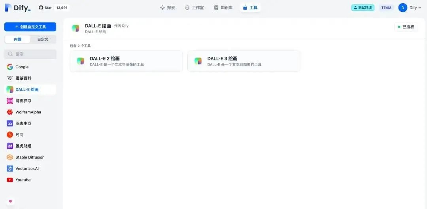Click the 时间 clock icon

pos(10,135)
